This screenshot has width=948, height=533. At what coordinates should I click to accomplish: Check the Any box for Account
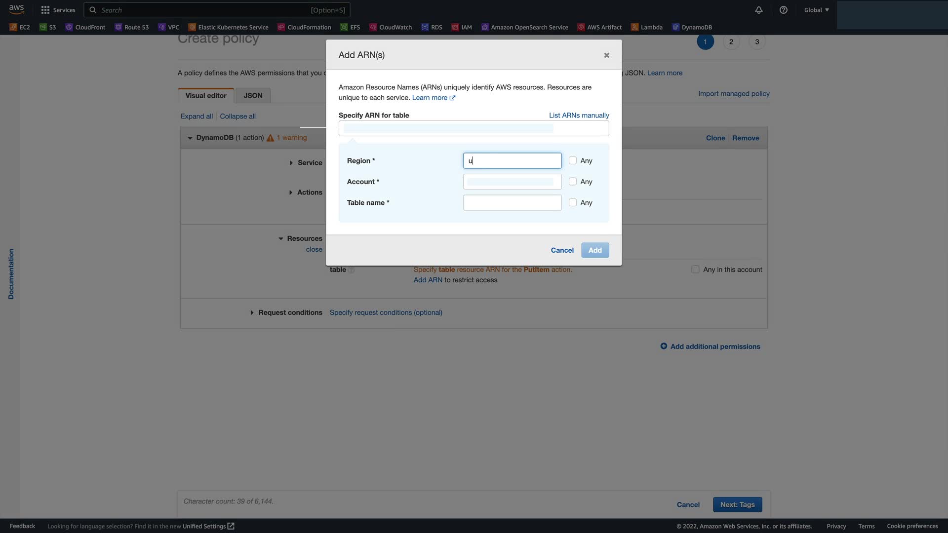pos(572,182)
